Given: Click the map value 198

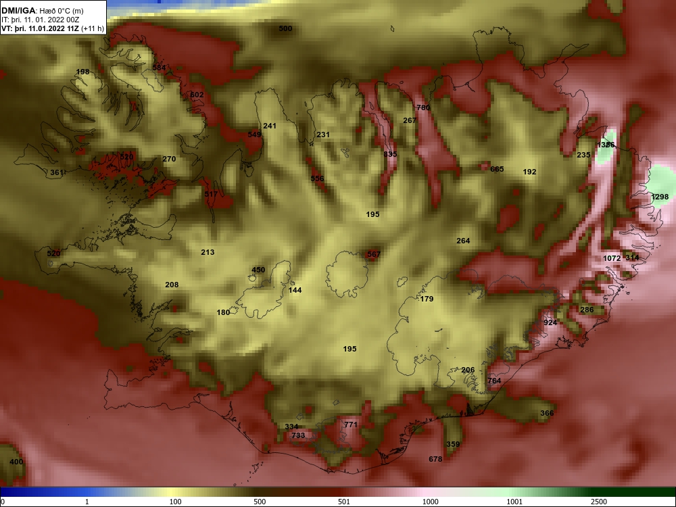Looking at the screenshot, I should [82, 72].
